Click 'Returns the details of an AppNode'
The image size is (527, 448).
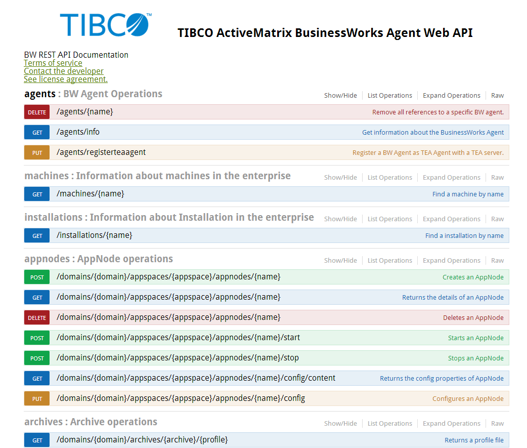point(453,297)
